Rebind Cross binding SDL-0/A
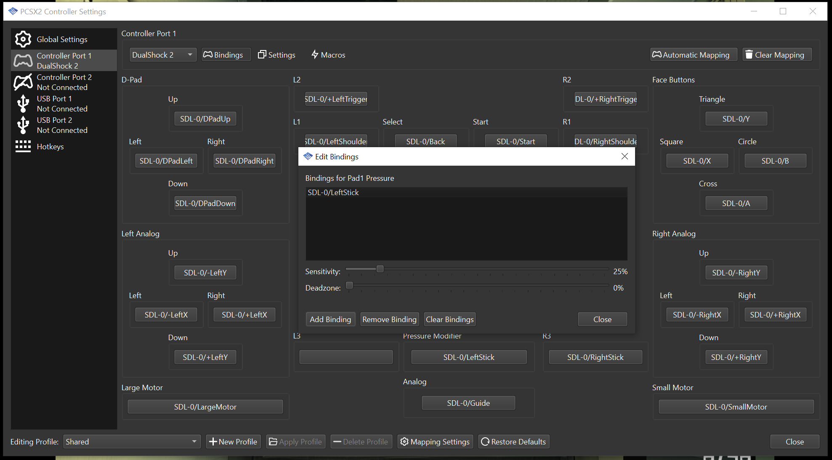Viewport: 832px width, 460px height. [x=736, y=203]
